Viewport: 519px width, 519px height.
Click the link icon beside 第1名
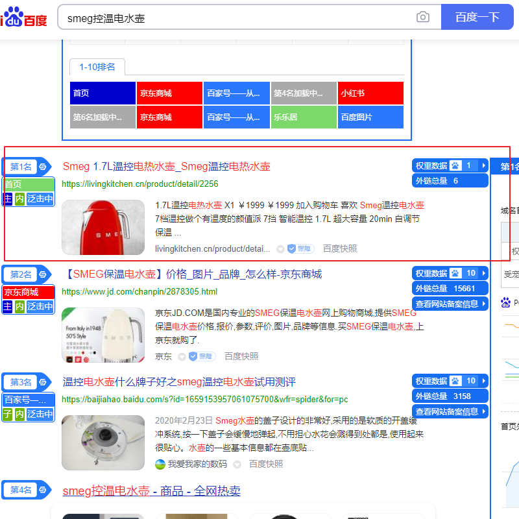(43, 167)
